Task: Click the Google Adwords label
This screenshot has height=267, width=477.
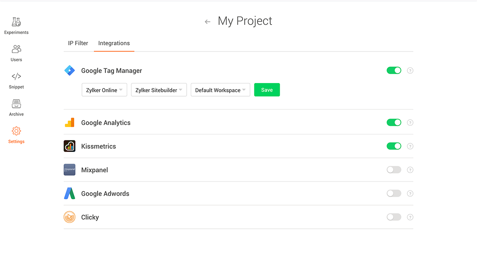Action: [x=105, y=193]
